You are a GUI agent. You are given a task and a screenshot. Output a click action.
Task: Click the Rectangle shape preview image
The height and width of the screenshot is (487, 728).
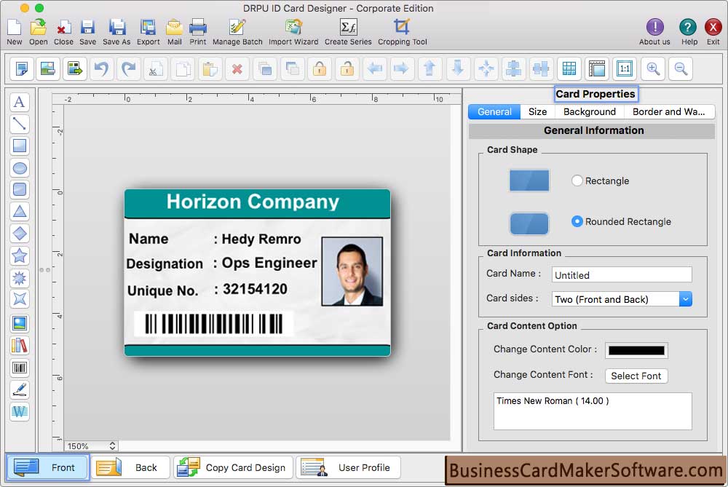click(x=529, y=181)
